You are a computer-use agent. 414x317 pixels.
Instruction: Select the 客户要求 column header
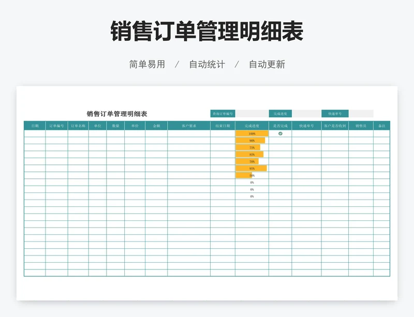(189, 126)
